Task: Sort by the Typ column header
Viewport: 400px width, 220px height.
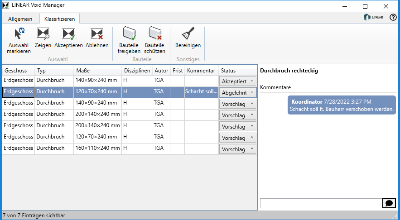Action: [54, 71]
